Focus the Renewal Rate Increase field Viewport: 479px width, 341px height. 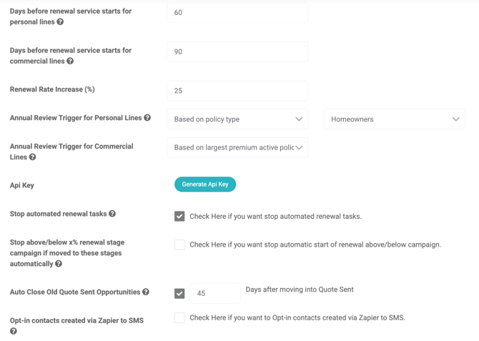point(237,91)
